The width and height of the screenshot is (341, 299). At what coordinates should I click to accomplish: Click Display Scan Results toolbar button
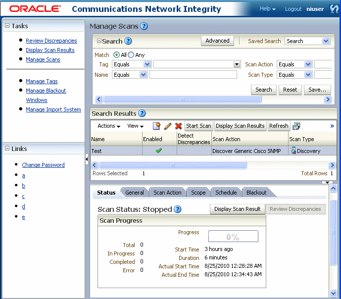[240, 126]
